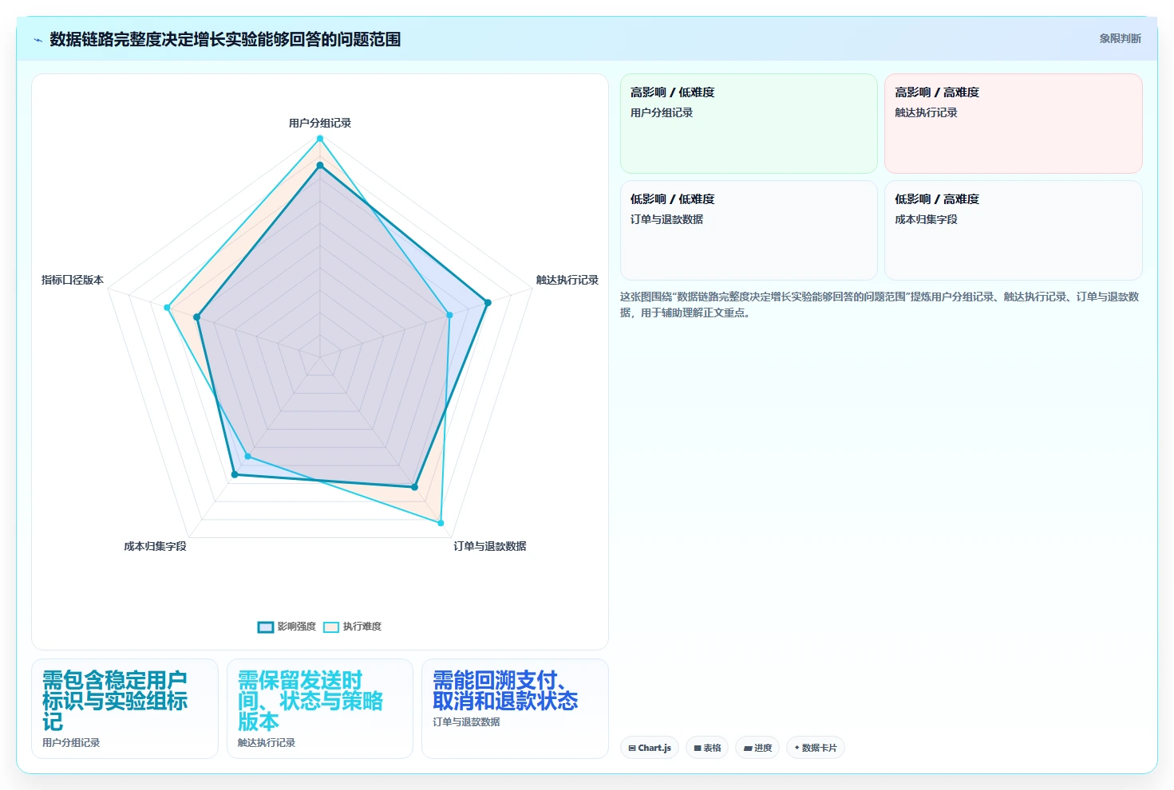Open the 低影响 / 低难度 quadrant card

(749, 230)
